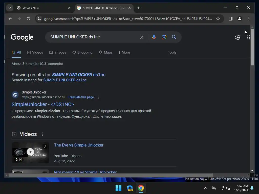This screenshot has width=259, height=194.
Task: Show hidden system tray icons
Action: pyautogui.click(x=206, y=188)
